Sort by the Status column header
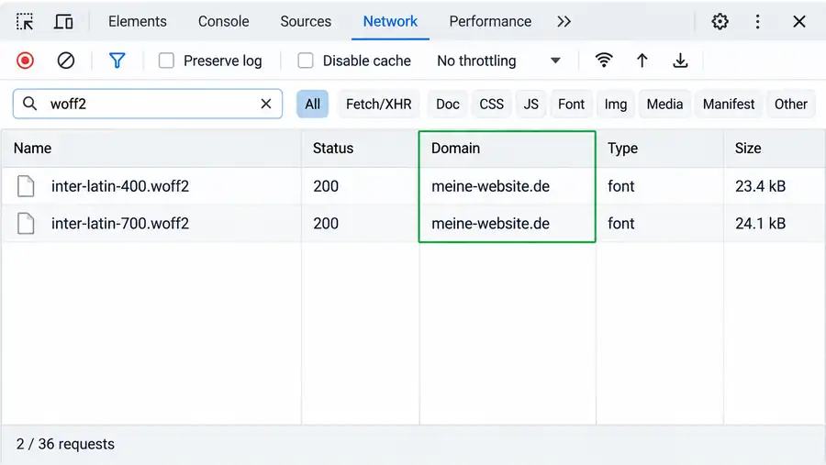 (361, 148)
